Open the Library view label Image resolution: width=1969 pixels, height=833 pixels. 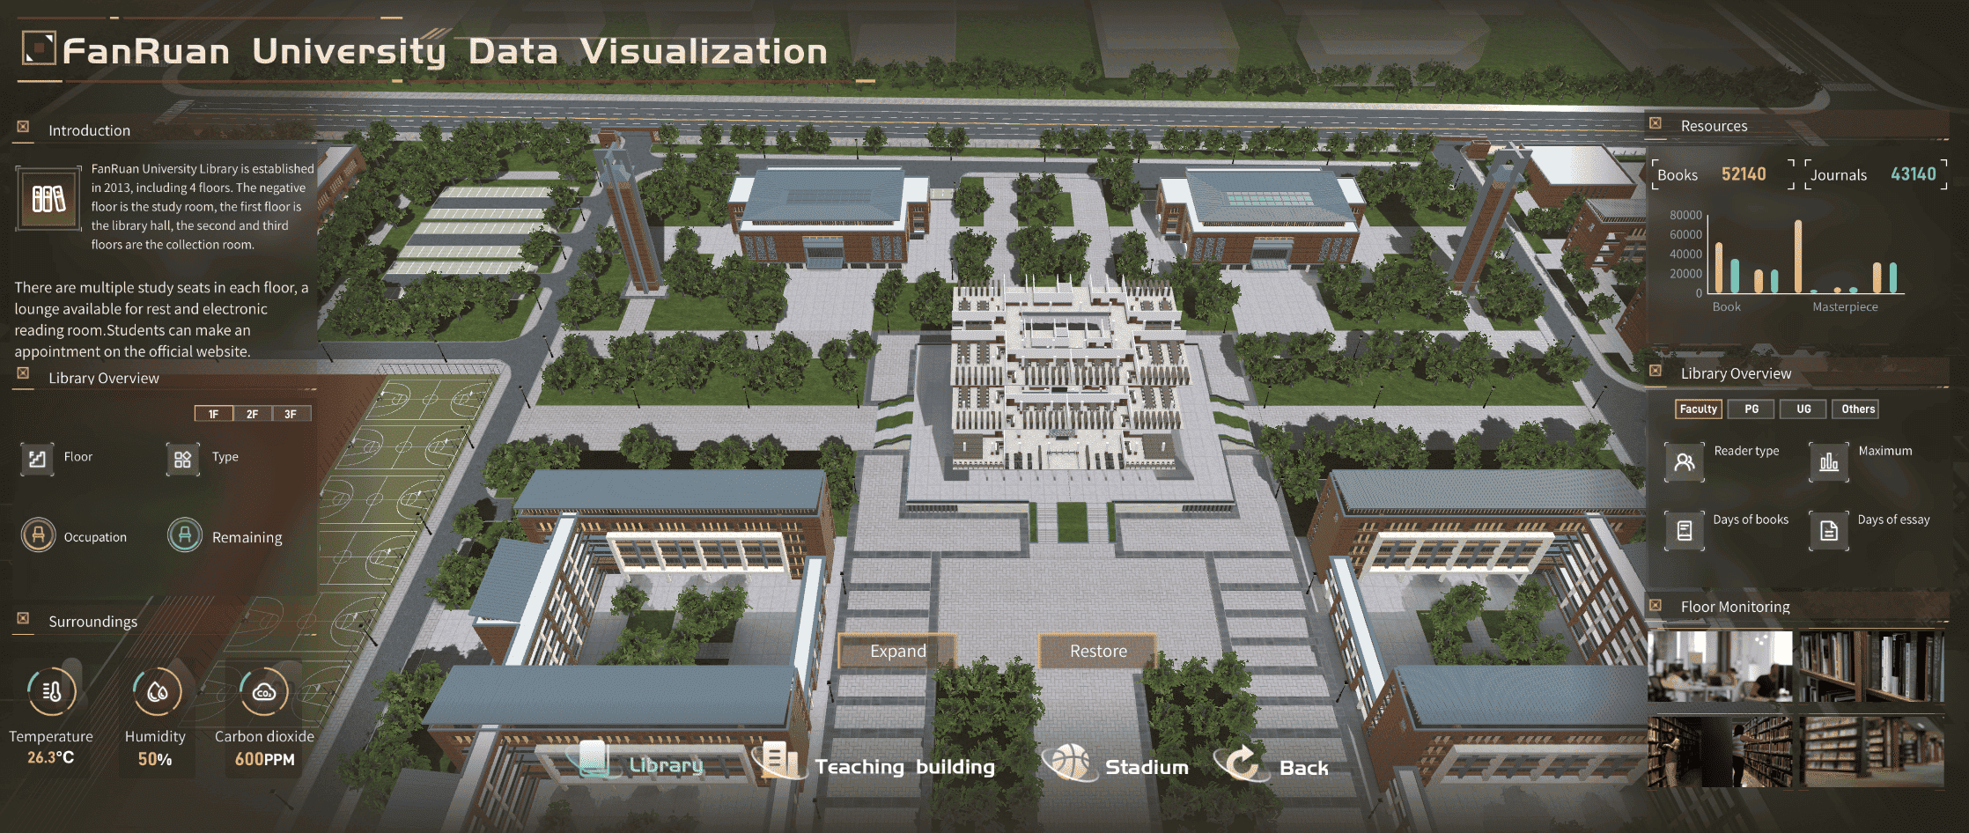pyautogui.click(x=666, y=765)
